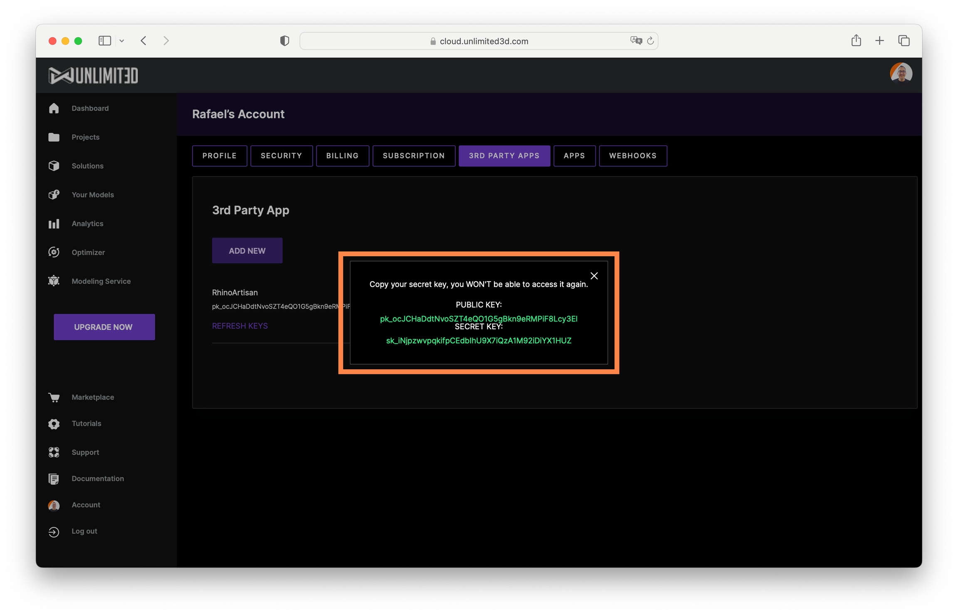Image resolution: width=958 pixels, height=615 pixels.
Task: Click the public key value in dialog
Action: (479, 319)
